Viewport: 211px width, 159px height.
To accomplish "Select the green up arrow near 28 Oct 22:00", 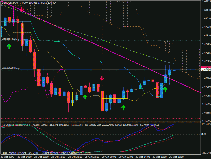I will coord(85,97).
